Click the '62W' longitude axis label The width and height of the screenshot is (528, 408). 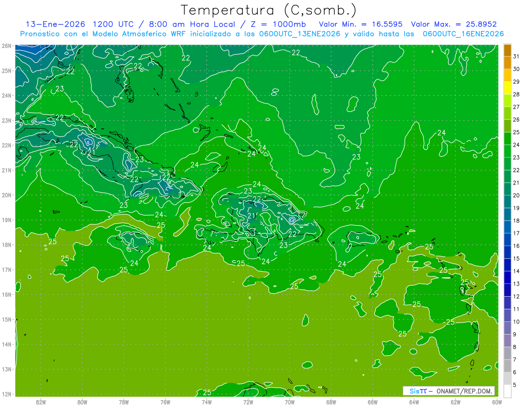455,402
